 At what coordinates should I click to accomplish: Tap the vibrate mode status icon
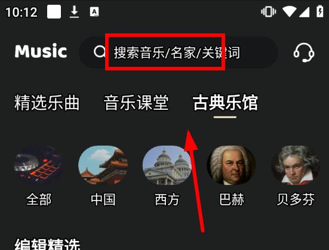pyautogui.click(x=269, y=11)
